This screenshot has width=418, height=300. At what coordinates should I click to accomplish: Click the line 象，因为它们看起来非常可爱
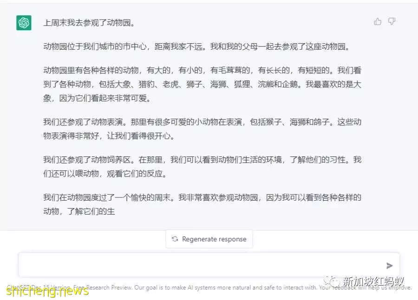pyautogui.click(x=97, y=98)
